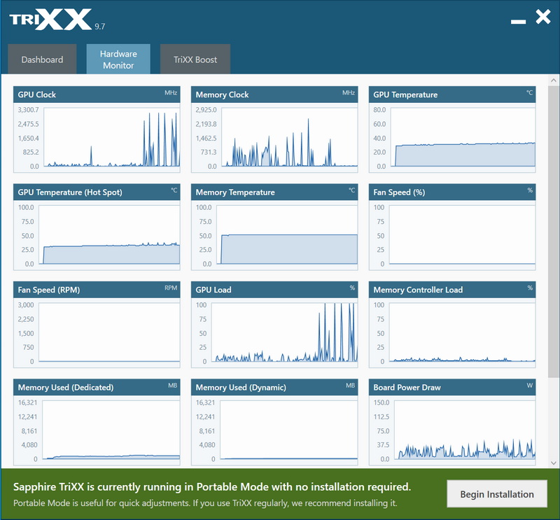The image size is (560, 520).
Task: Click the Memory Controller Load graph
Action: coord(462,332)
